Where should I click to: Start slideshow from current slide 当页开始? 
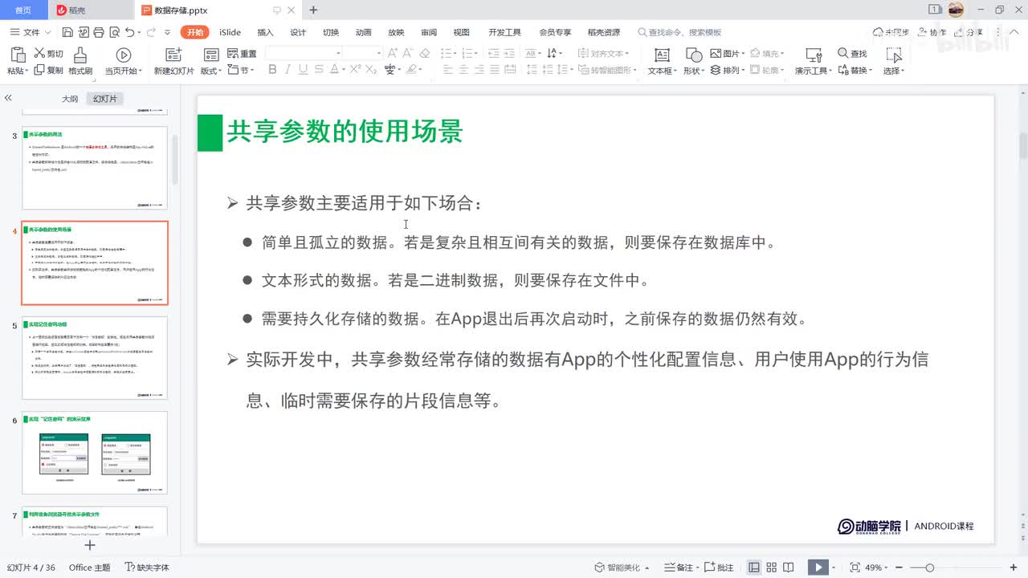click(x=123, y=61)
